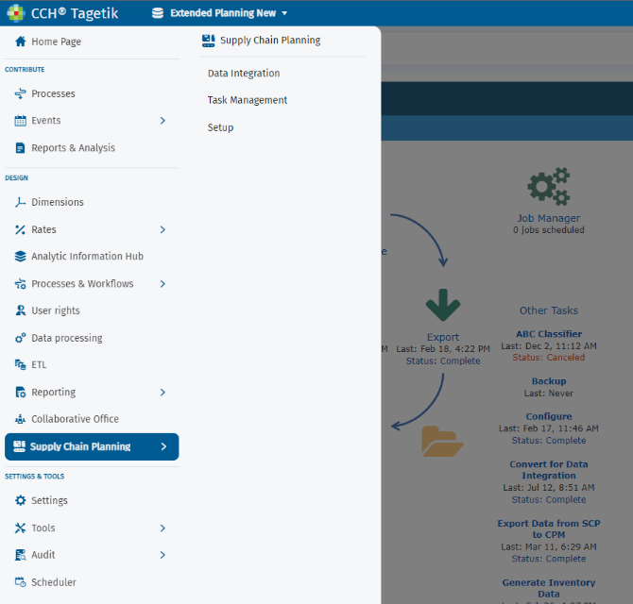The height and width of the screenshot is (604, 633).
Task: Expand the Rates submenu chevron
Action: coord(163,229)
